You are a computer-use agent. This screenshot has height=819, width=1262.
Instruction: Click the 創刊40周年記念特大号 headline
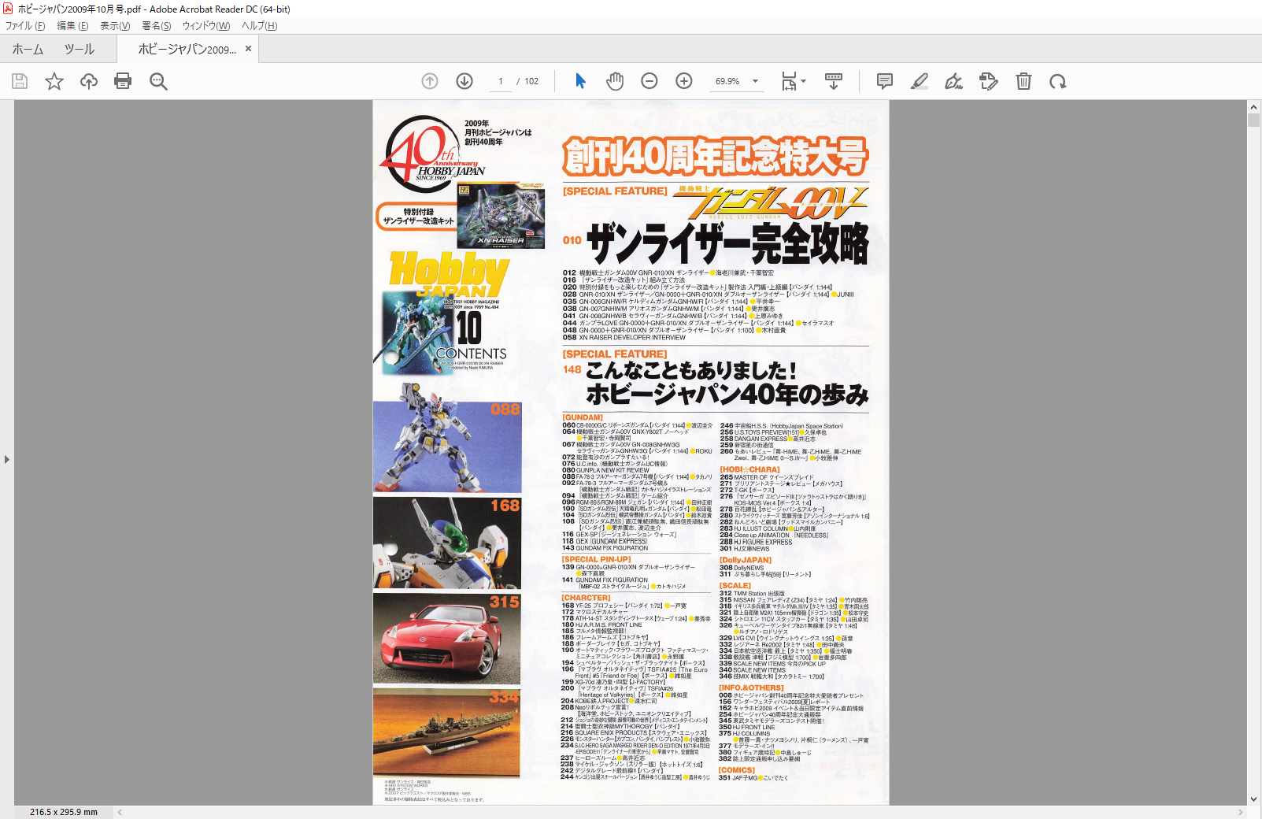click(x=715, y=156)
